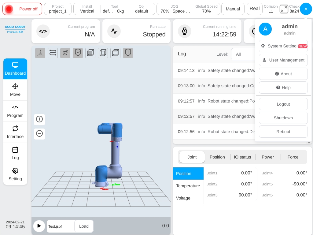Click the Joint3 90.00° value
This screenshot has height=235, width=313.
tap(245, 195)
